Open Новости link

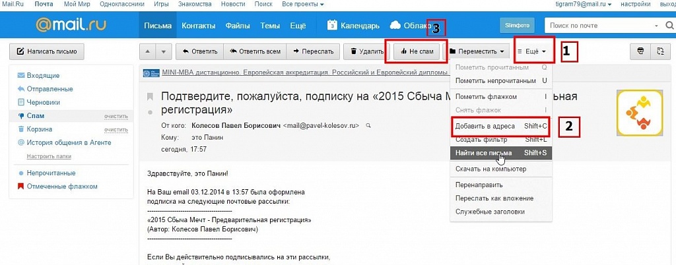233,5
